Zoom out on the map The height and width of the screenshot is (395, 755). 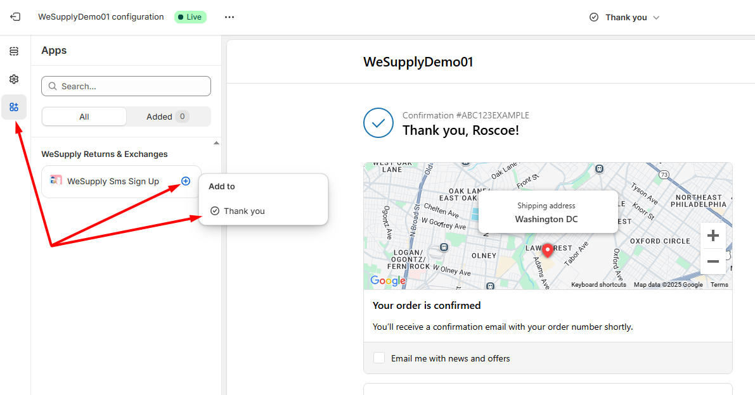[713, 261]
